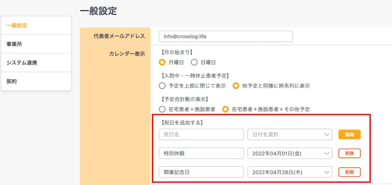Select 契約 in the sidebar menu
Viewport: 392px width, 185px height.
click(x=36, y=81)
